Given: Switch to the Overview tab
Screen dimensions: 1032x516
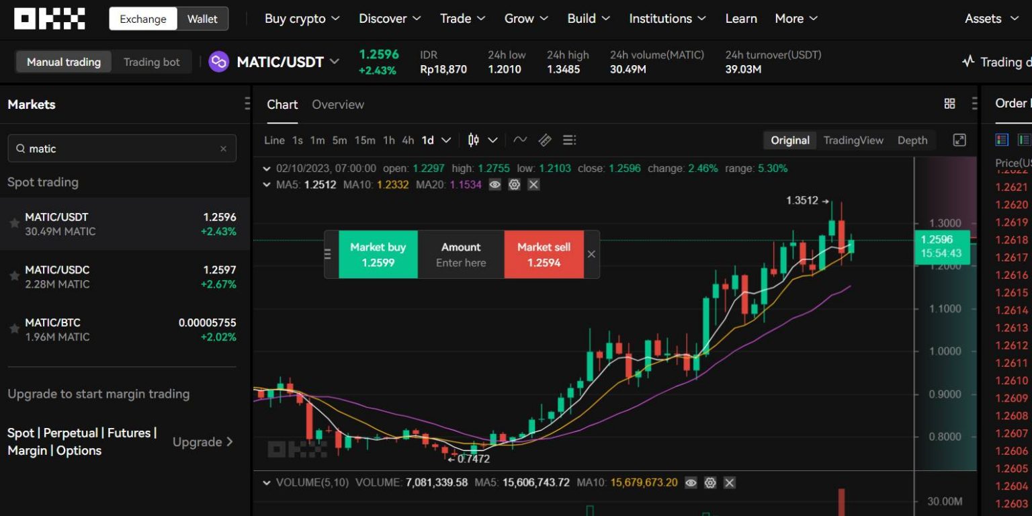Looking at the screenshot, I should click(338, 104).
